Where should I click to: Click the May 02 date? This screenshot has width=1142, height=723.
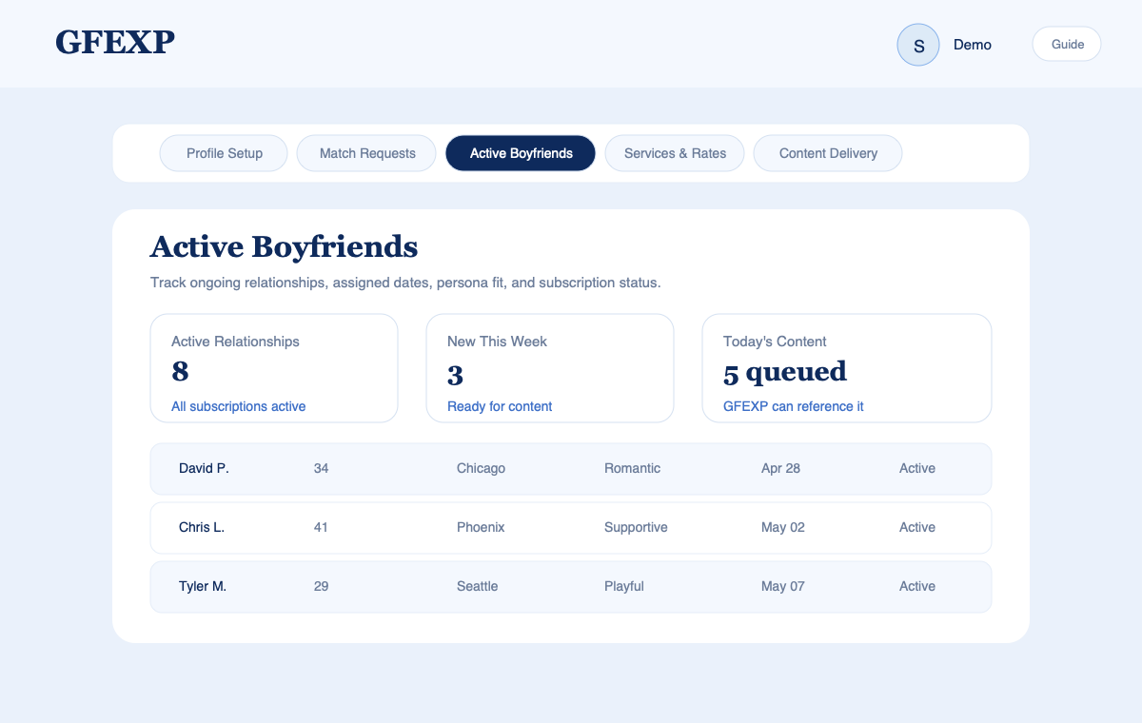pyautogui.click(x=783, y=527)
